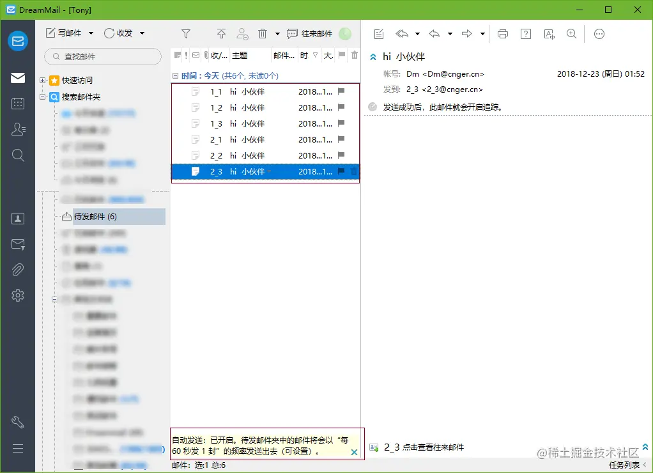653x473 pixels.
Task: Click the DreamMail blue logo icon
Action: click(17, 41)
